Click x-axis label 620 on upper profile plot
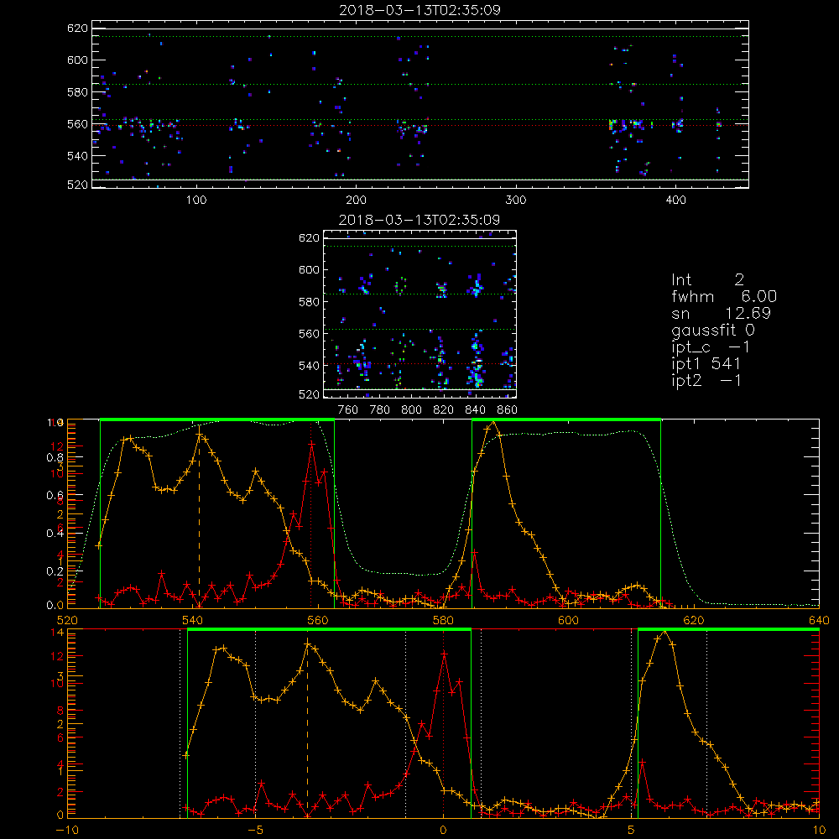Image resolution: width=839 pixels, height=839 pixels. click(694, 620)
